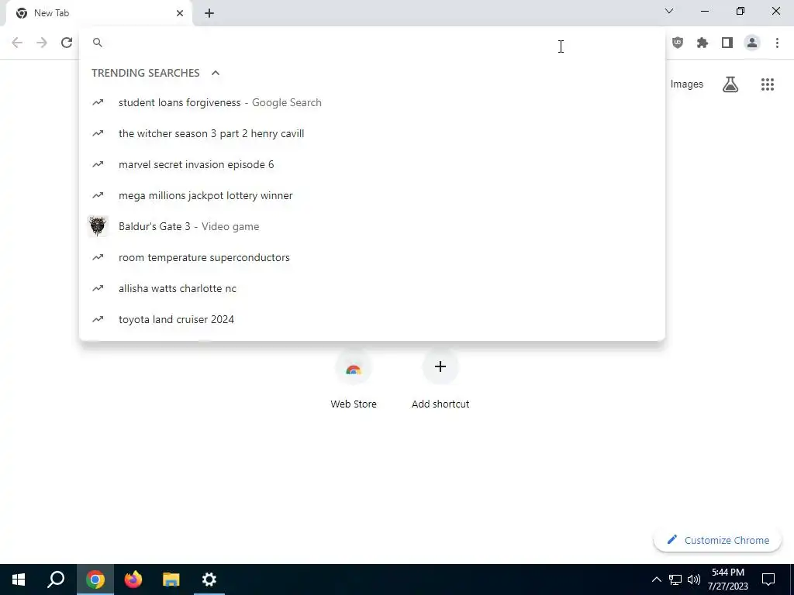Open the notification center icon
Viewport: 794px width, 595px height.
[x=768, y=580]
